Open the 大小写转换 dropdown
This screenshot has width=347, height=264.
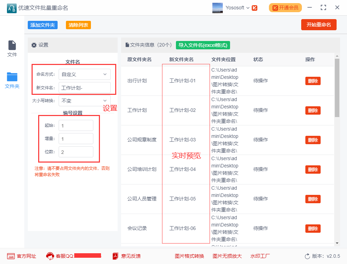pyautogui.click(x=85, y=101)
